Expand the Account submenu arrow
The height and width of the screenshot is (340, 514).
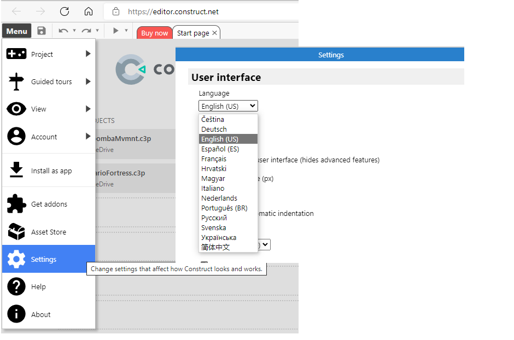(88, 136)
